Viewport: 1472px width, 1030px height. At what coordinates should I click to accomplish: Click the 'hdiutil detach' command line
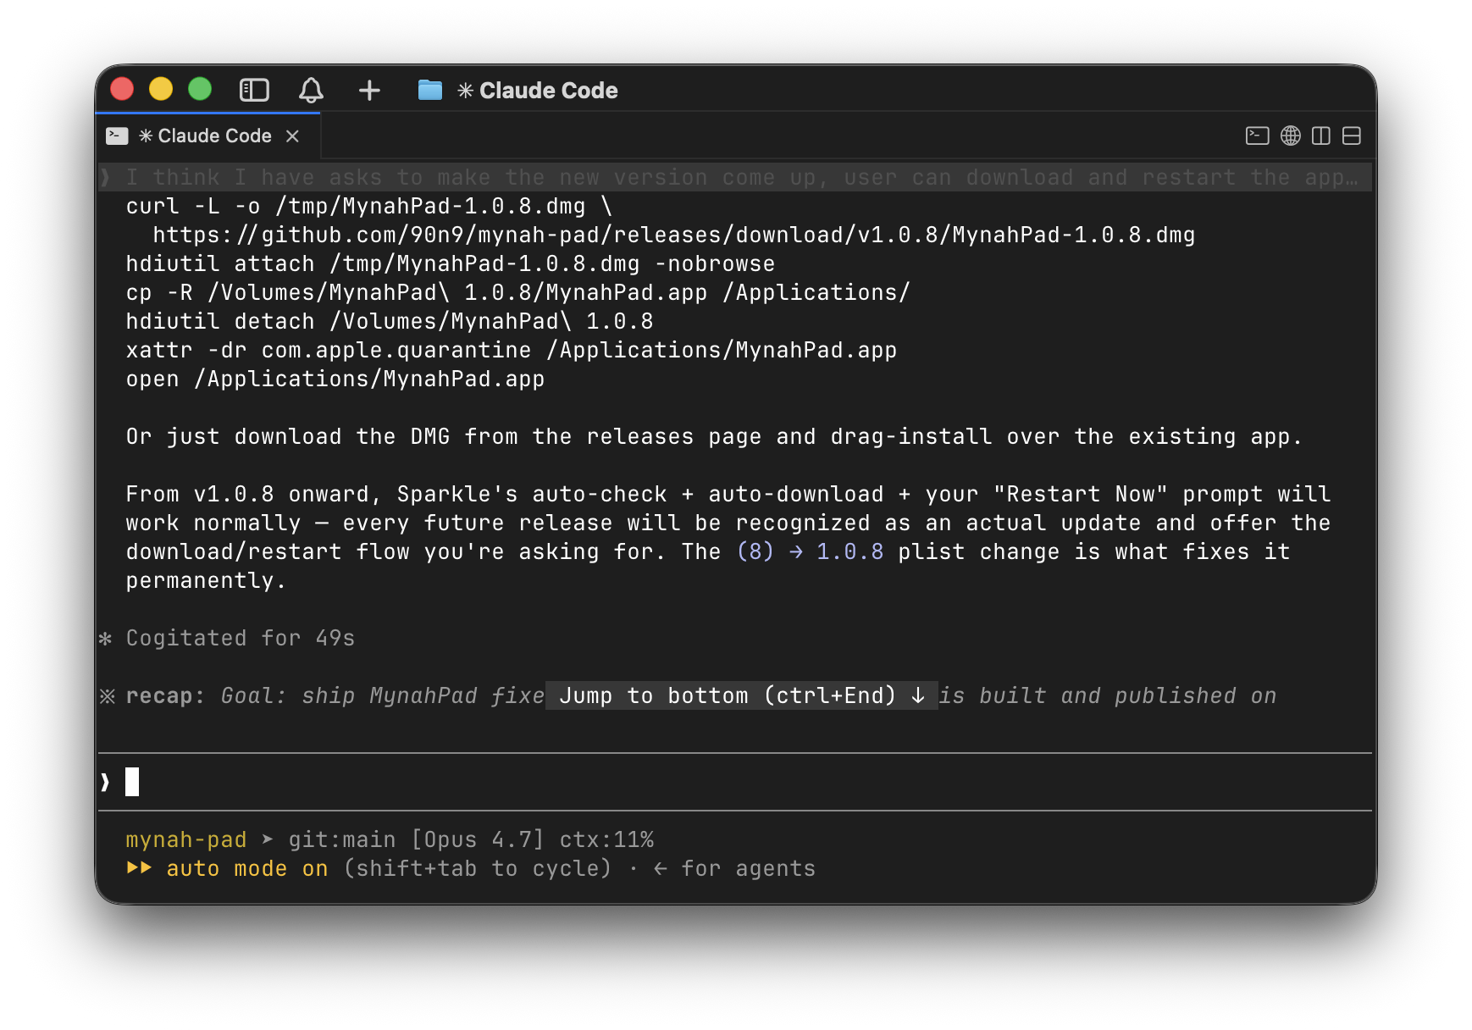(x=390, y=321)
